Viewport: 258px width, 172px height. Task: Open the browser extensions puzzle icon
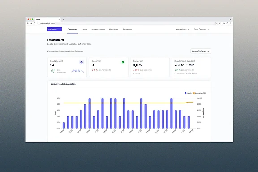[224, 23]
